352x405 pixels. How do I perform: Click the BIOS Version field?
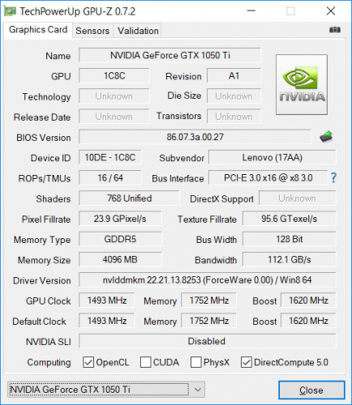195,137
